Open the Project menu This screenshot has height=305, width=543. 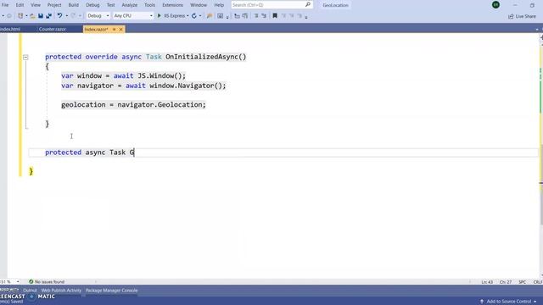(x=54, y=5)
